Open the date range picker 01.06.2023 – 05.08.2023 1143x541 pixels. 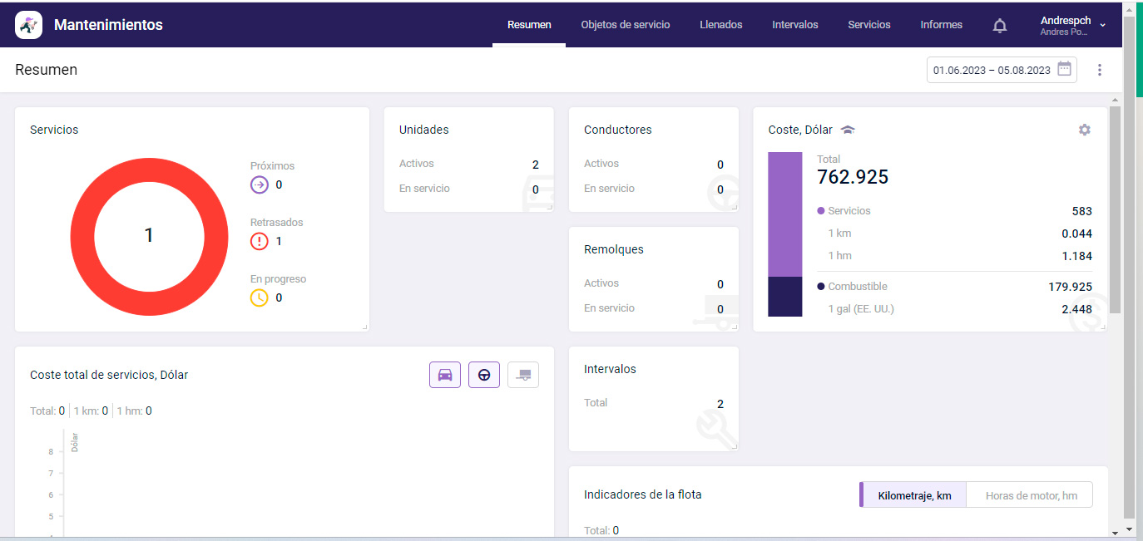point(1002,70)
